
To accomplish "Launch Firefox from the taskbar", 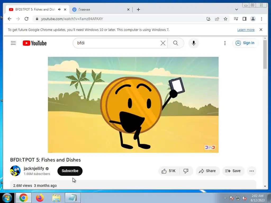I will [x=40, y=198].
